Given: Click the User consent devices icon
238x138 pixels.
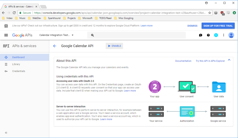Looking at the screenshot, I should click(x=186, y=87).
